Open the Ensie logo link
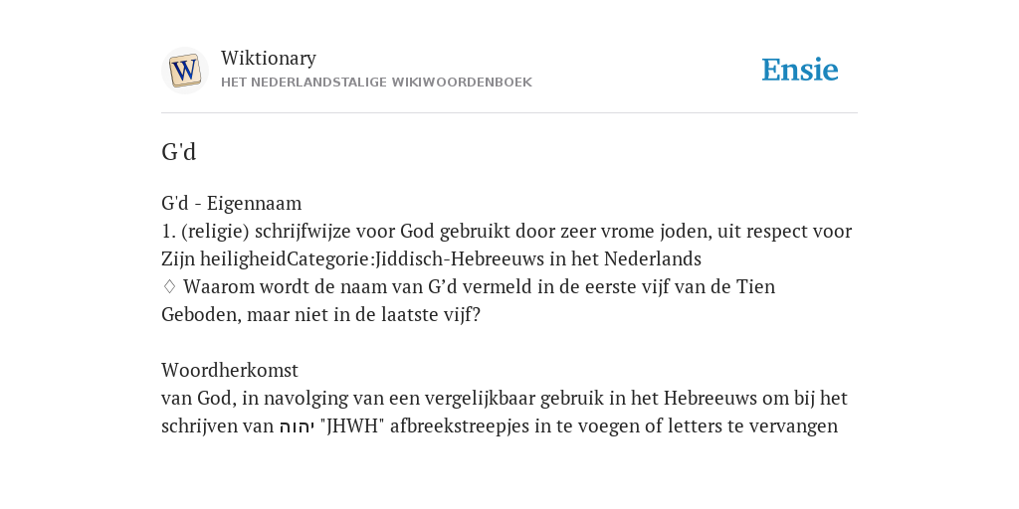This screenshot has width=1019, height=509. 800,71
